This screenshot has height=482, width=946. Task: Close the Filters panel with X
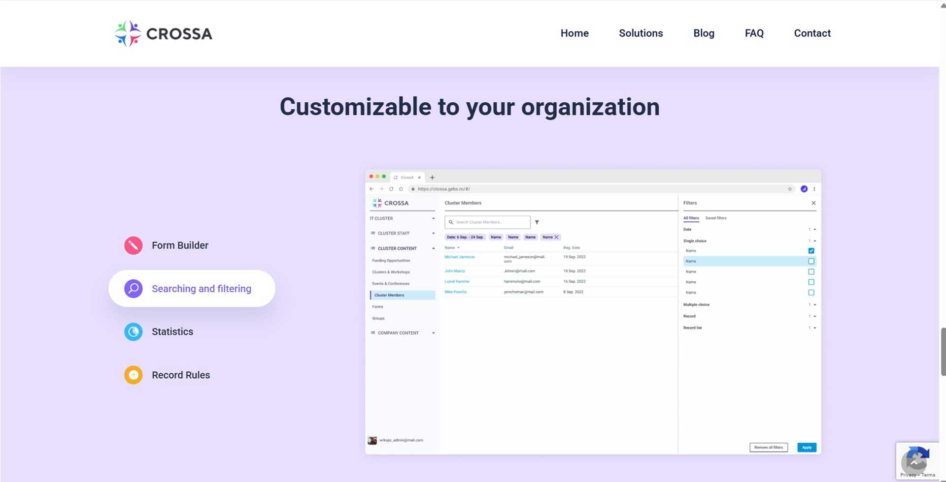coord(813,203)
